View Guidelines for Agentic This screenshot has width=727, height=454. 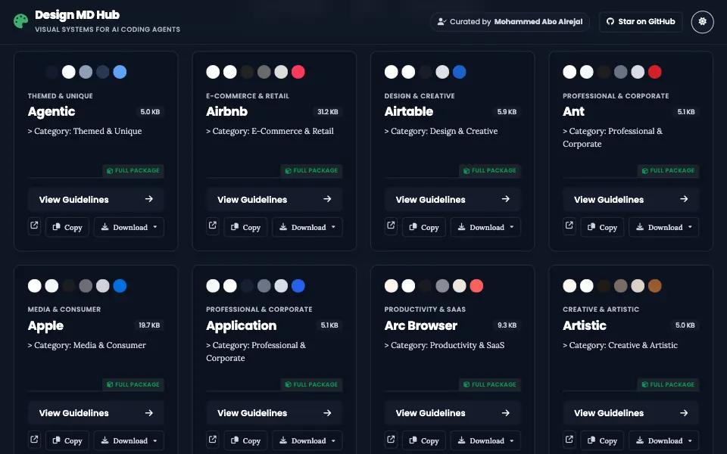(96, 199)
